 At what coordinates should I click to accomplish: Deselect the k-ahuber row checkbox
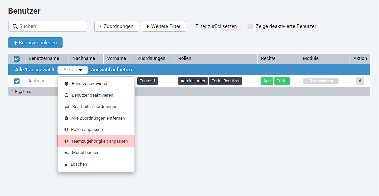click(x=17, y=81)
